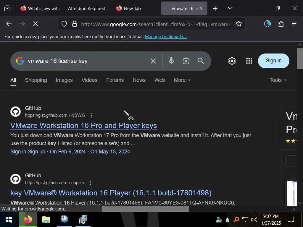Open the installer taskbar app icon
This screenshot has height=227, width=303.
(83, 220)
